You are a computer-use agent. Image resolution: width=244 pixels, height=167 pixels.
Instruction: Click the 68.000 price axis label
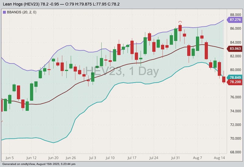(235, 152)
